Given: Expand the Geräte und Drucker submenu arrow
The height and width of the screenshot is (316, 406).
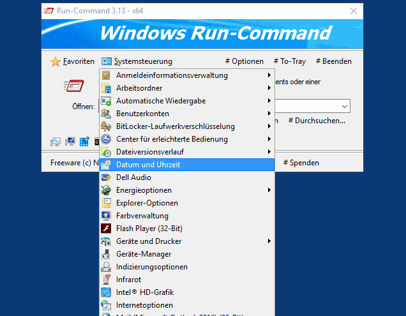Looking at the screenshot, I should tap(269, 241).
